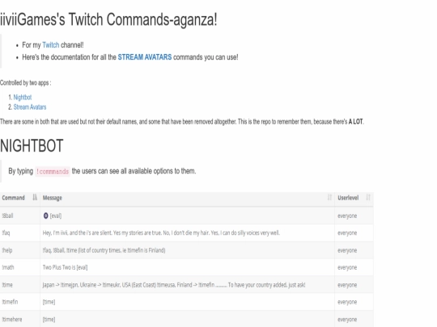Image resolution: width=437 pixels, height=327 pixels.
Task: Select the !timefin command row
Action: (x=187, y=302)
